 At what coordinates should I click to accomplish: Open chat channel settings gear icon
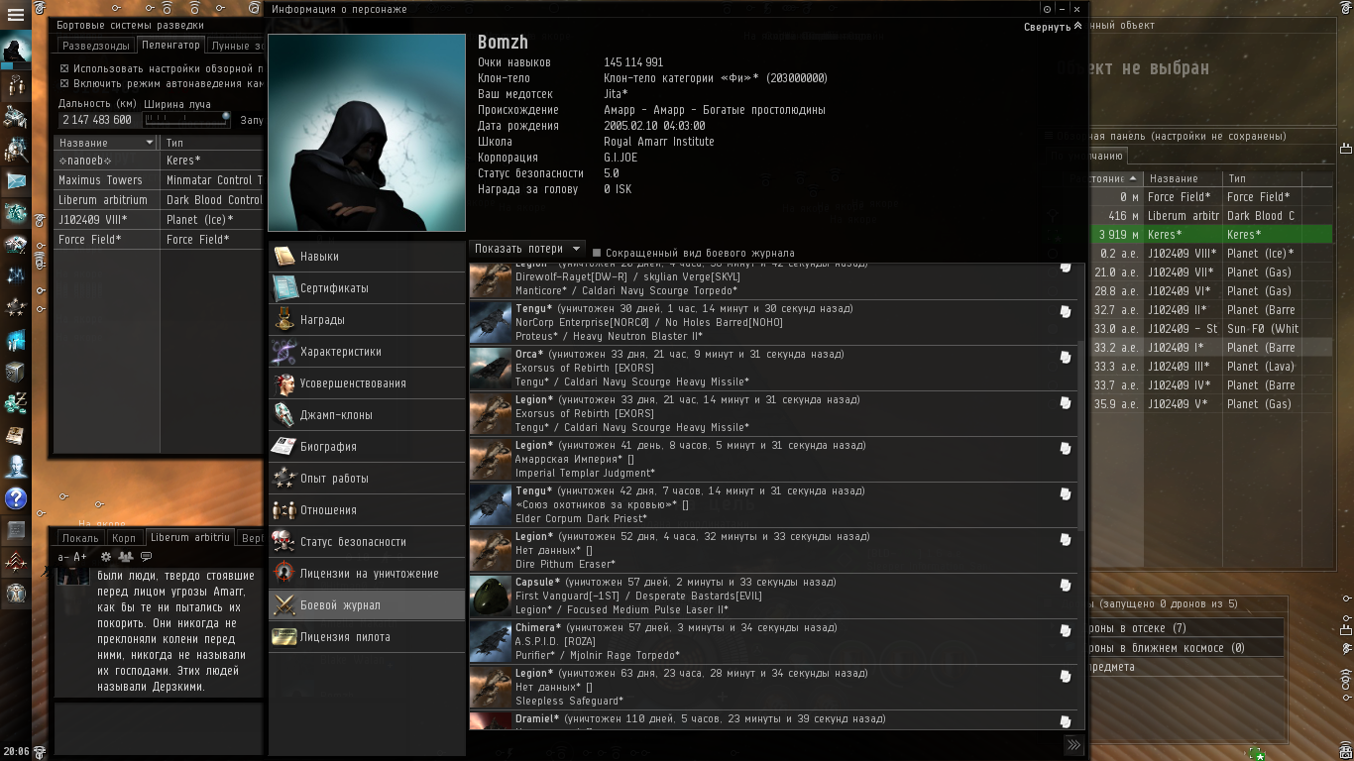click(x=106, y=557)
